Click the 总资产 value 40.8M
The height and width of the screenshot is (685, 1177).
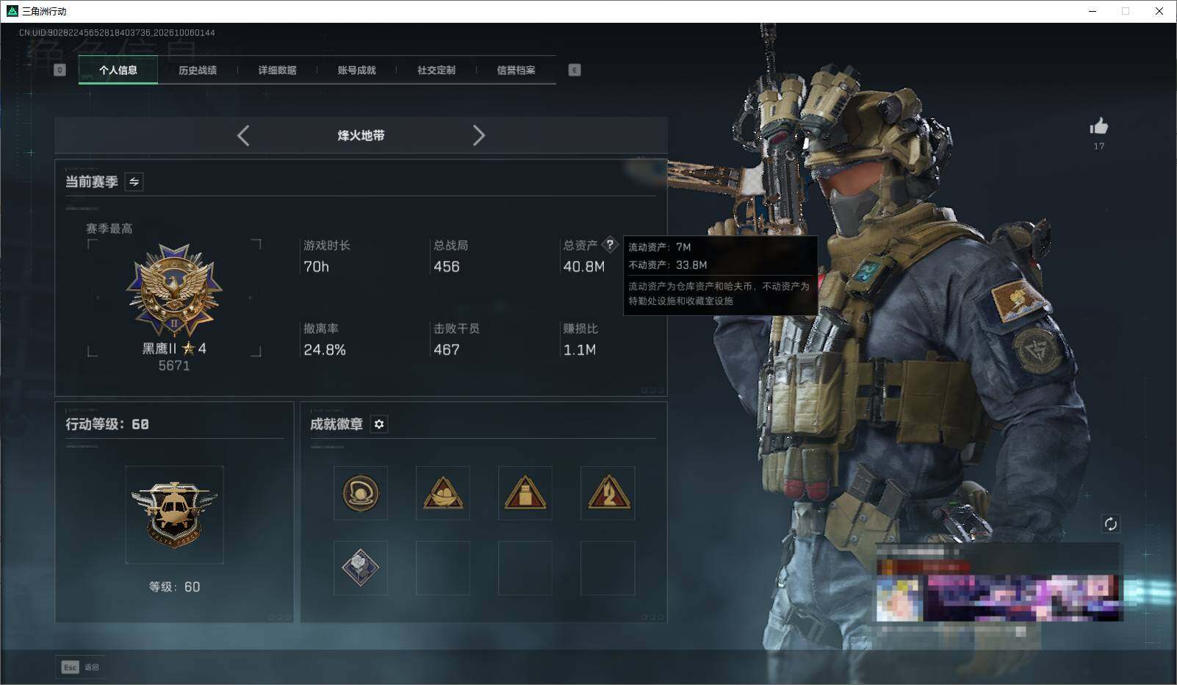584,267
